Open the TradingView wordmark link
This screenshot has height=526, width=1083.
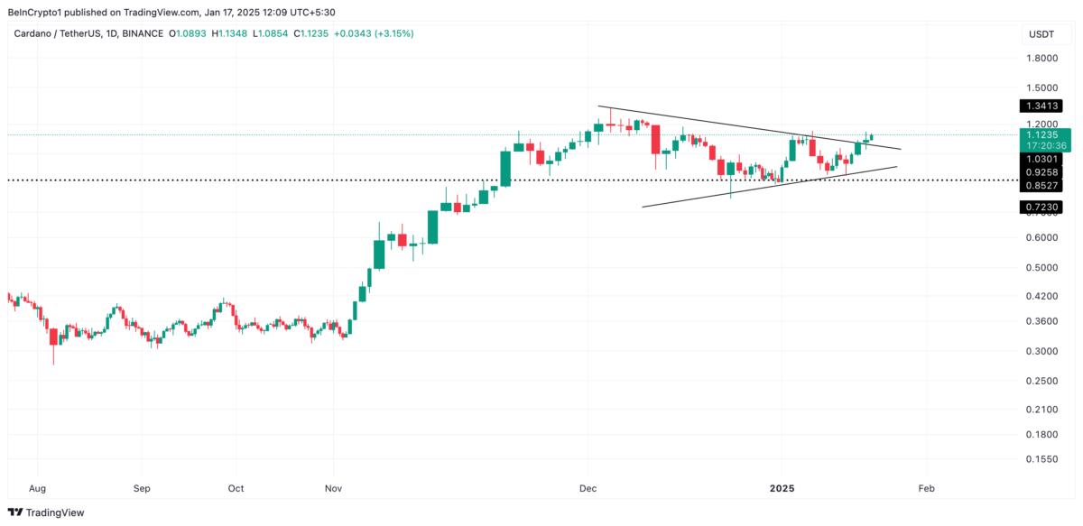pos(55,512)
